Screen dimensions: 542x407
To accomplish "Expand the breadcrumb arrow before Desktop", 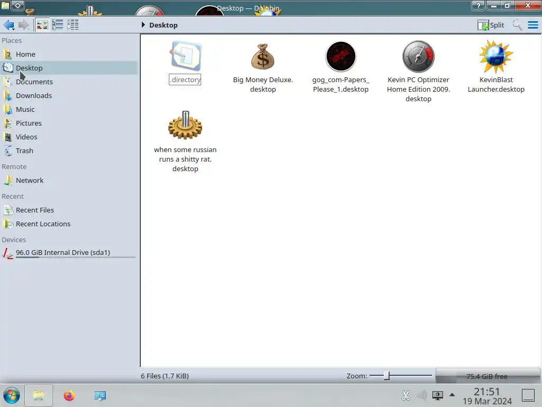I will (x=143, y=25).
